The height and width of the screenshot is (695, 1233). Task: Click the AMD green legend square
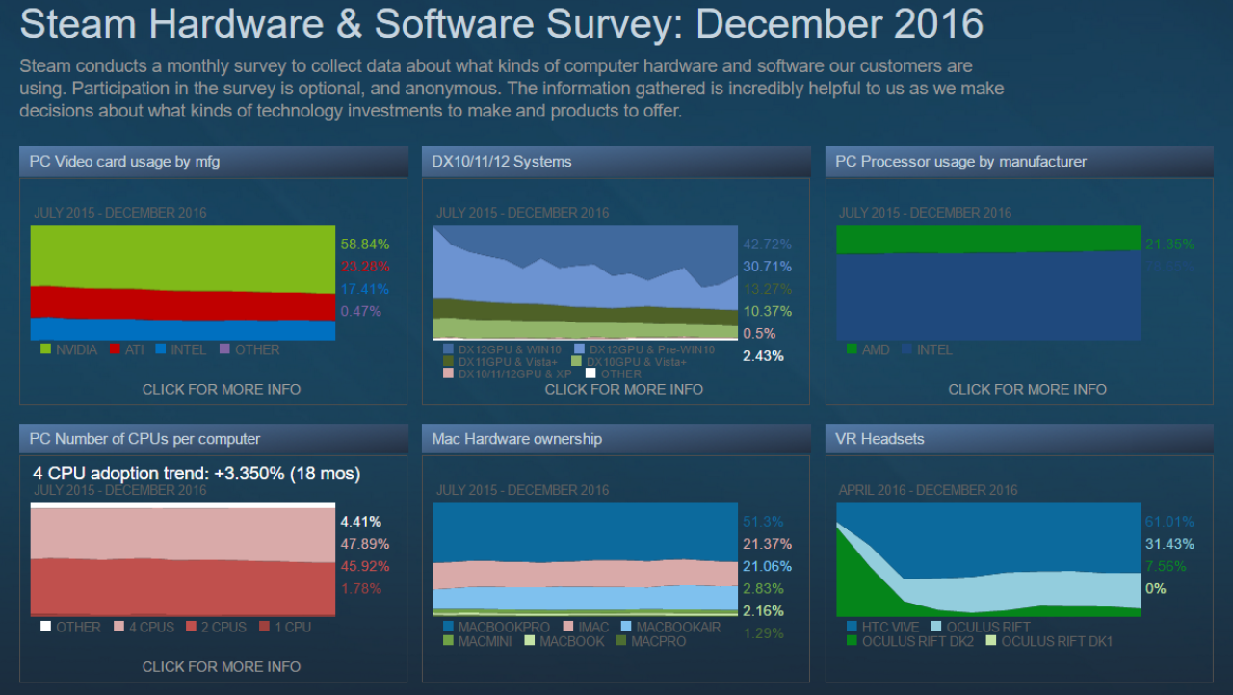click(x=851, y=349)
